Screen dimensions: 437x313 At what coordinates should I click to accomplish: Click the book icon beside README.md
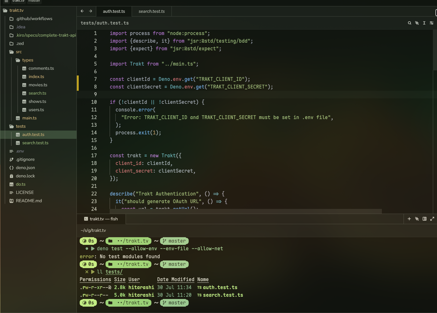coord(11,201)
